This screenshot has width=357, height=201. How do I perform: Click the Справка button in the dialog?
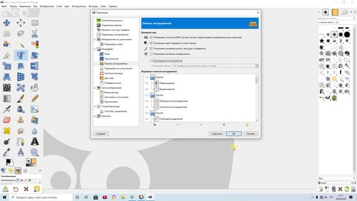pyautogui.click(x=100, y=134)
